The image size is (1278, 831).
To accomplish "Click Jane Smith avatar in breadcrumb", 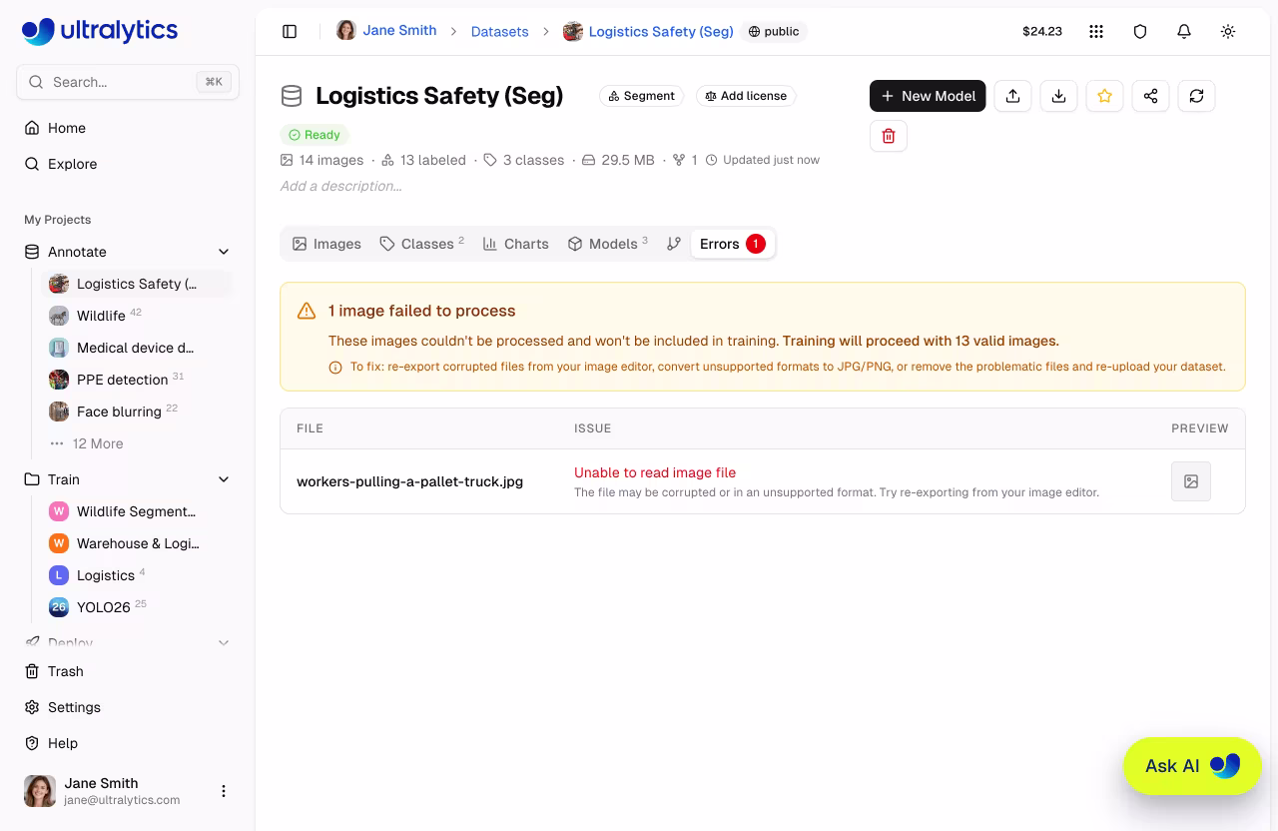I will [345, 30].
